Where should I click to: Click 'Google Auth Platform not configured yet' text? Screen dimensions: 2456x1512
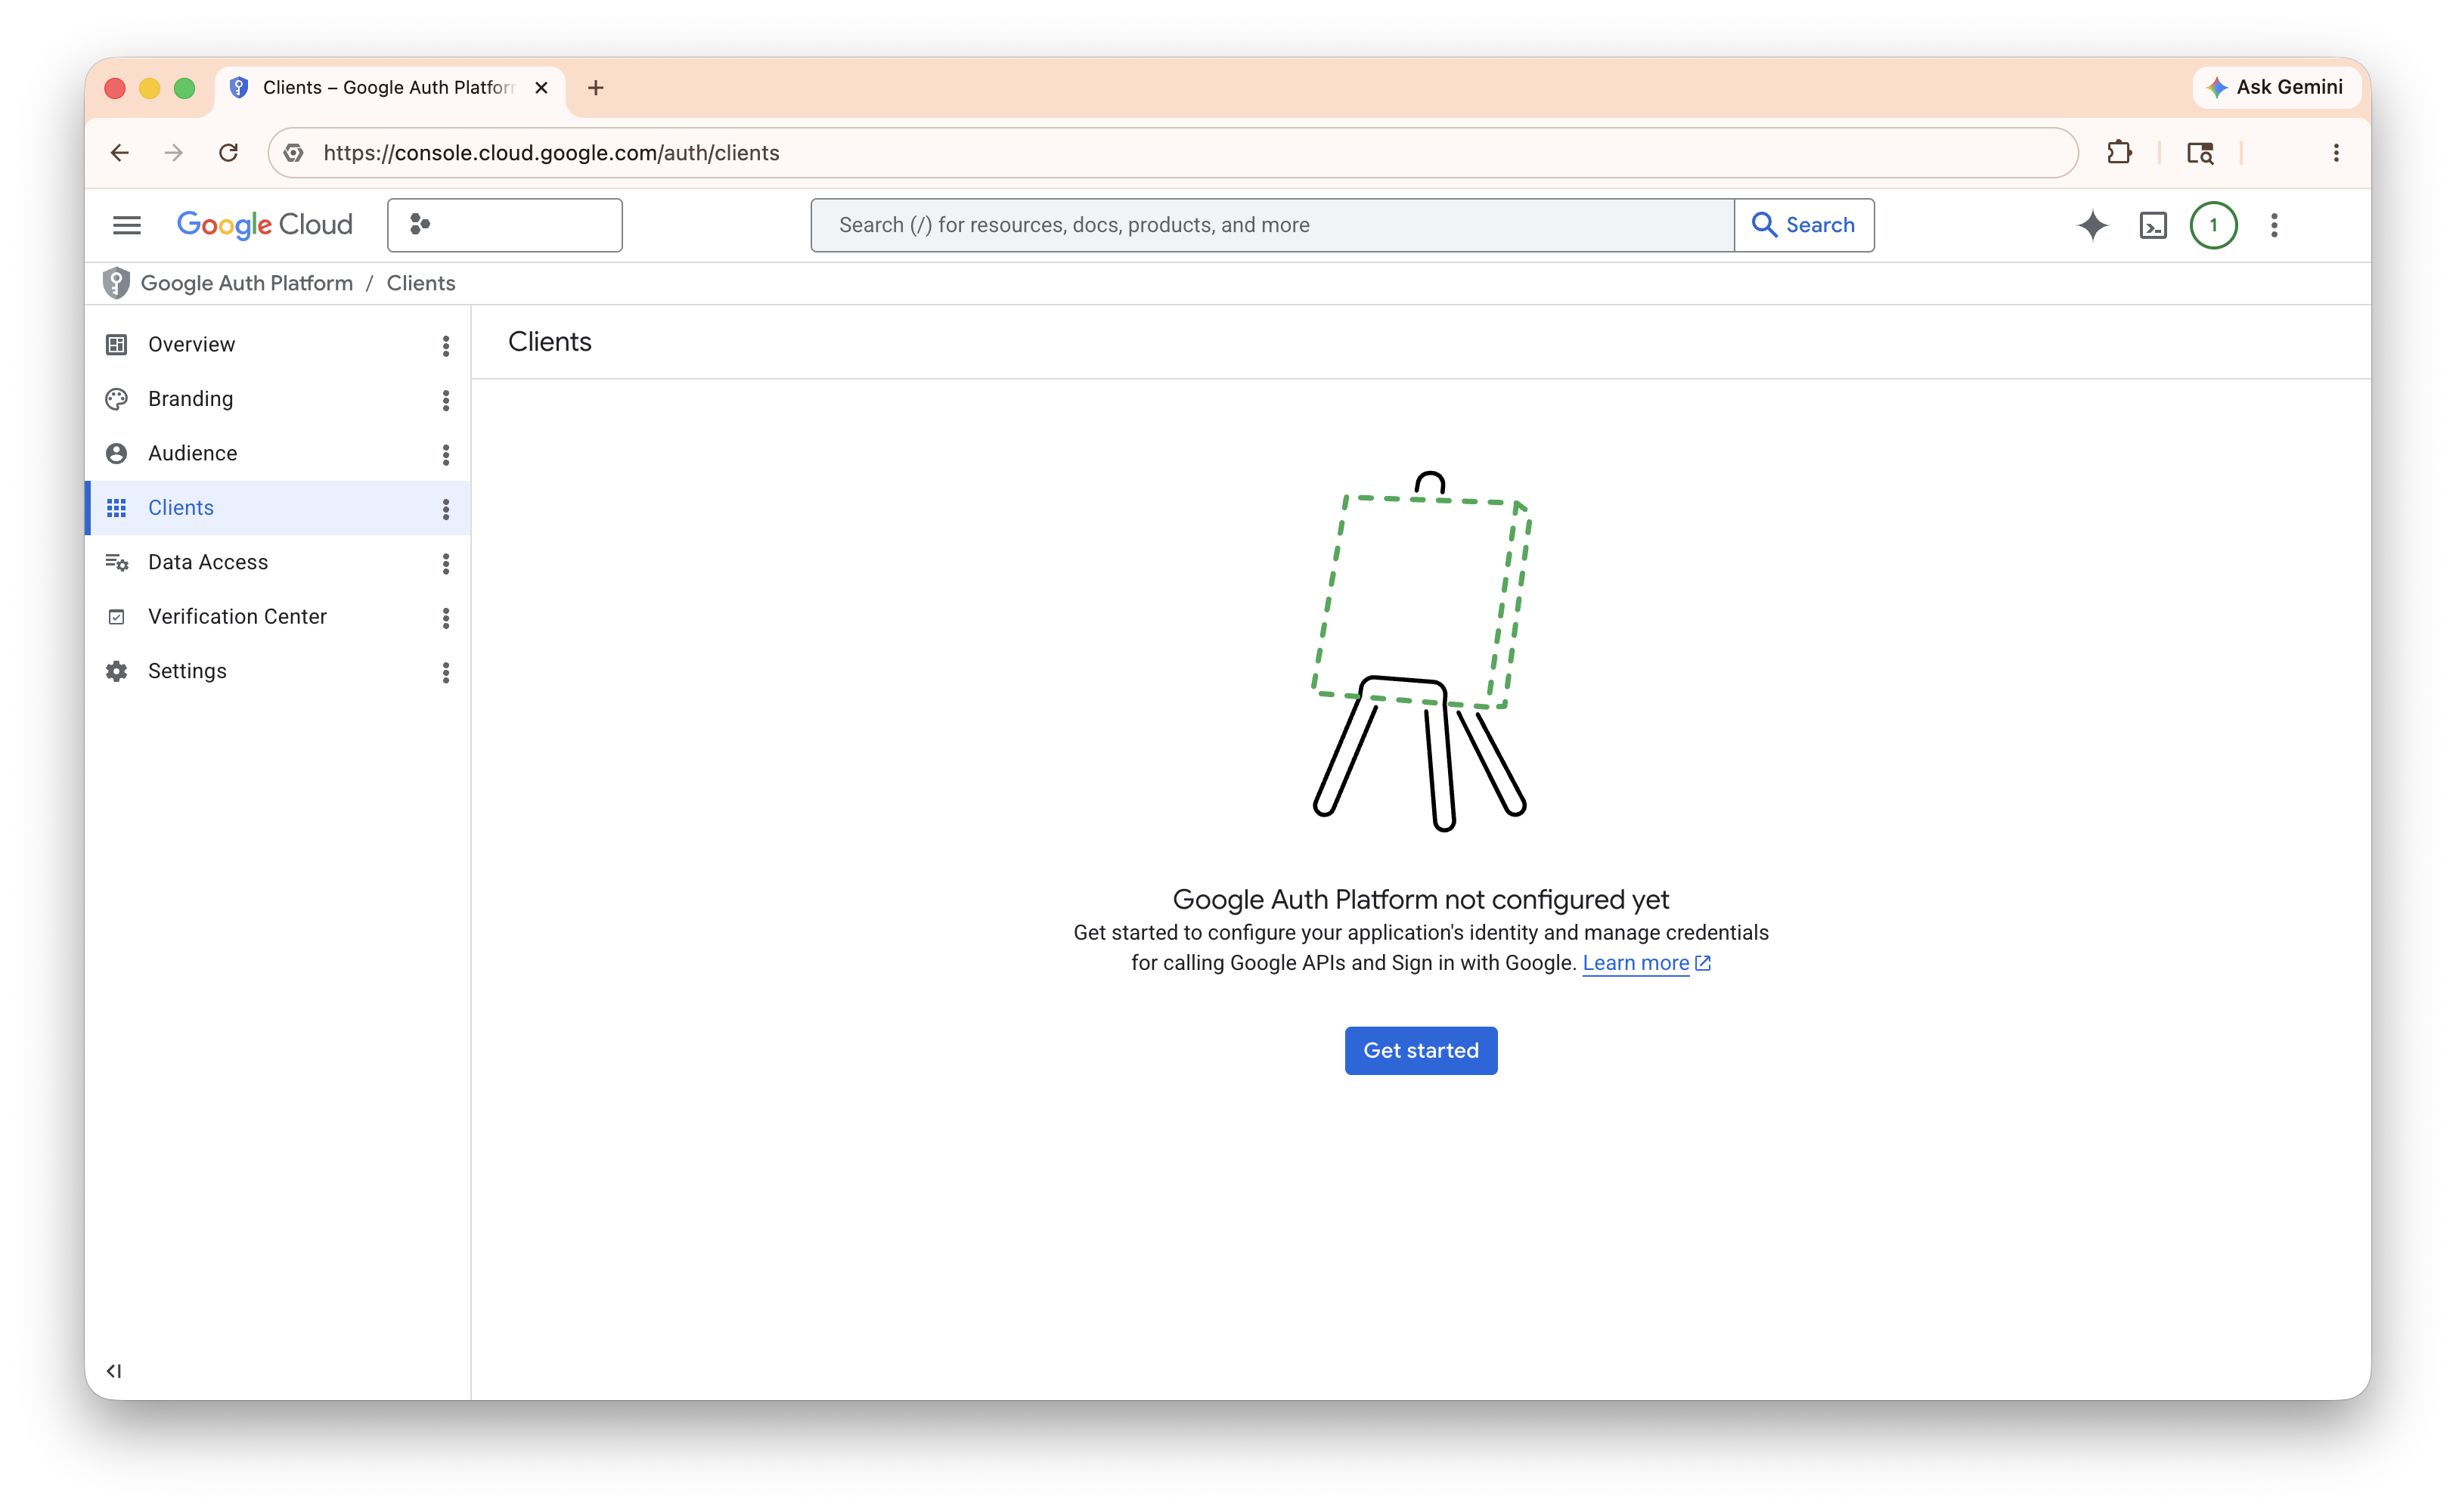tap(1421, 899)
